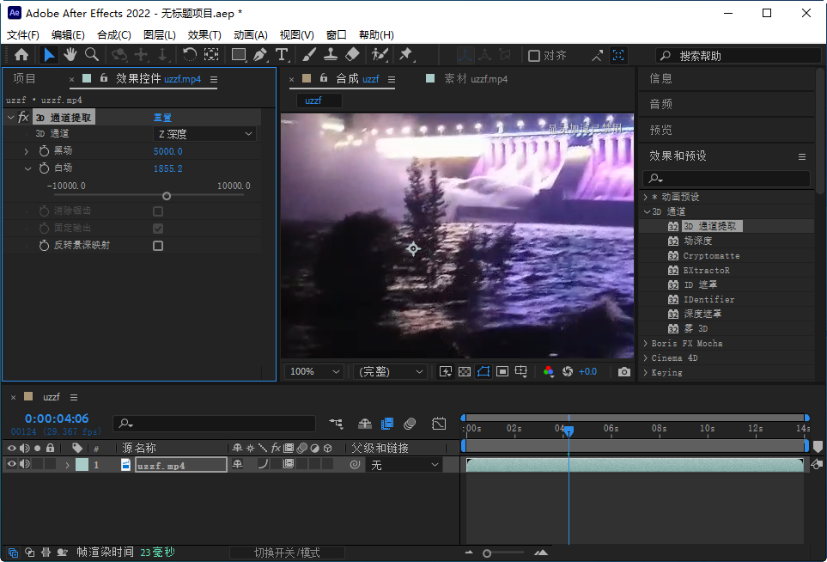Viewport: 827px width, 562px height.
Task: Select the Hand tool in the toolbar
Action: click(x=70, y=55)
